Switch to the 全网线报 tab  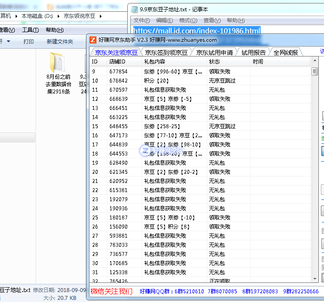click(x=286, y=53)
